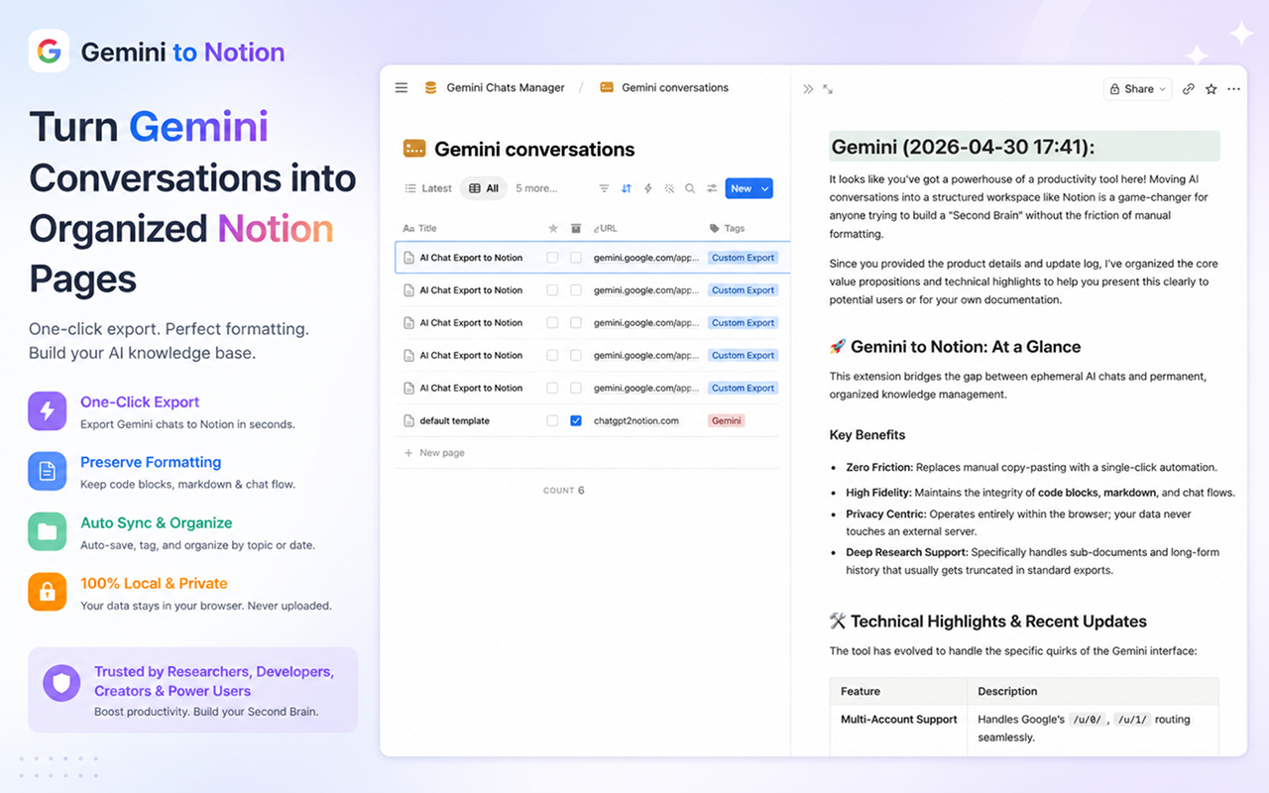The image size is (1269, 793).
Task: Click the orange lock icon
Action: 48,593
